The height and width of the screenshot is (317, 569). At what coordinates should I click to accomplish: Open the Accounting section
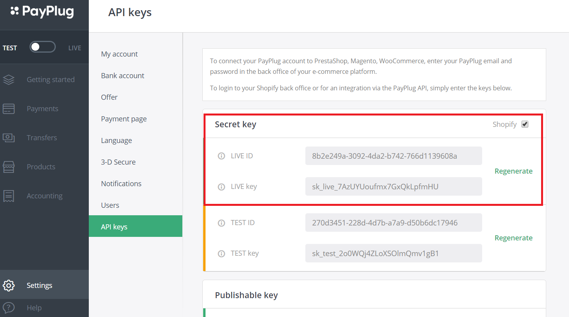(44, 196)
